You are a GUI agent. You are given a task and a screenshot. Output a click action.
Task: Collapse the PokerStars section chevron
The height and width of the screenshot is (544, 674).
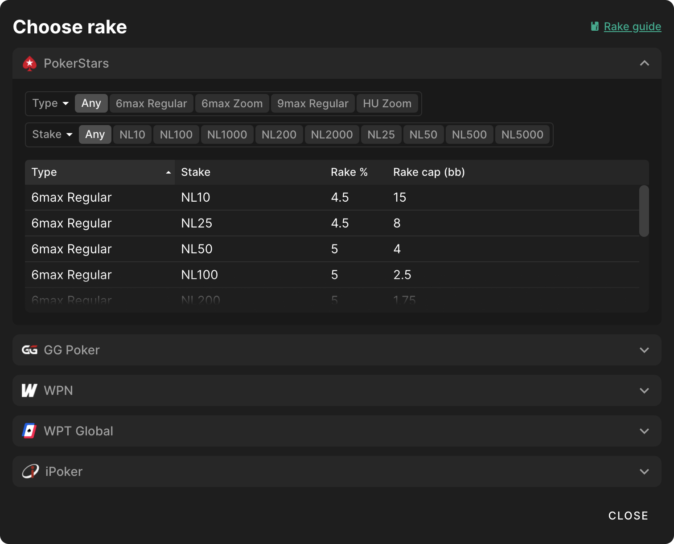tap(644, 63)
